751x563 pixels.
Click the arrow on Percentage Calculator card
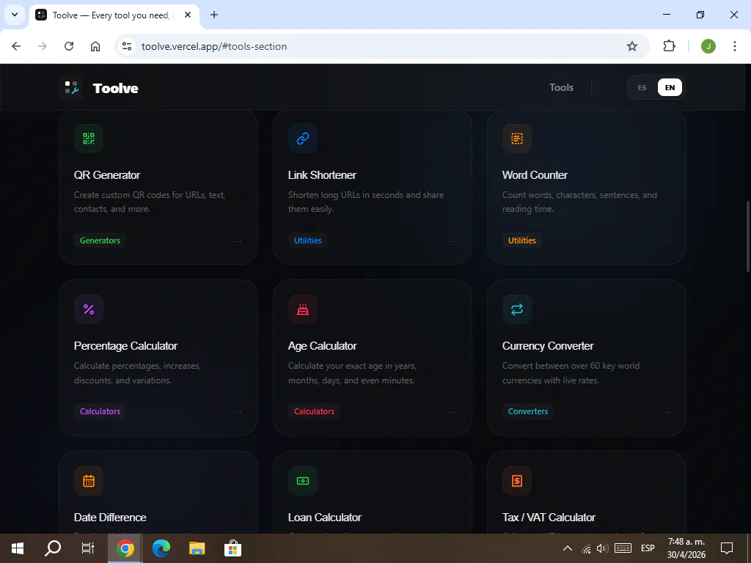(x=238, y=412)
